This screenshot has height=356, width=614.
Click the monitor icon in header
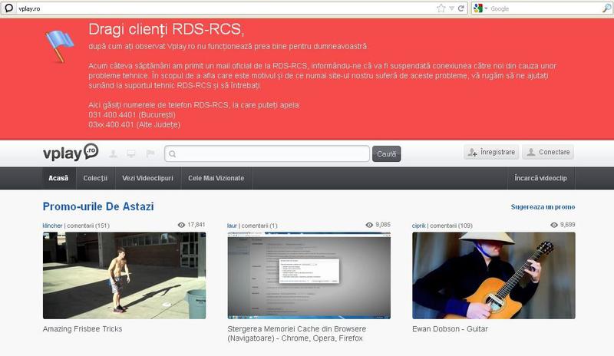point(131,153)
